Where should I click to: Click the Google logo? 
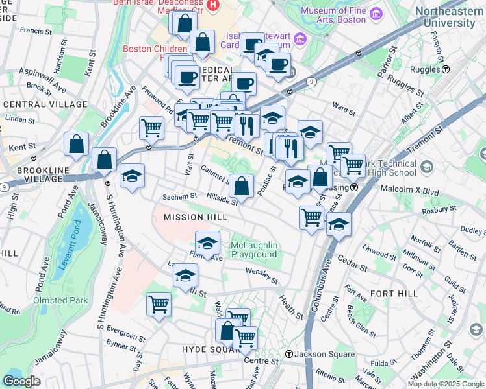(x=21, y=382)
